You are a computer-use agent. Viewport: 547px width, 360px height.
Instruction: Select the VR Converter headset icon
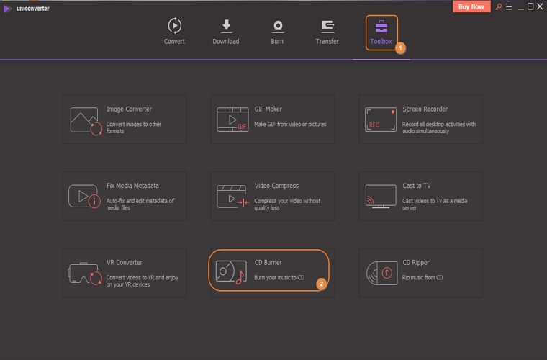click(x=84, y=273)
